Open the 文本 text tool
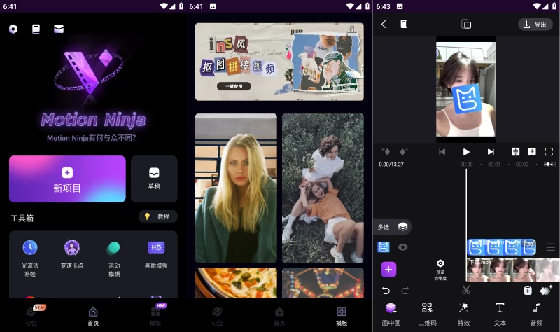This screenshot has width=560, height=332. coord(500,314)
